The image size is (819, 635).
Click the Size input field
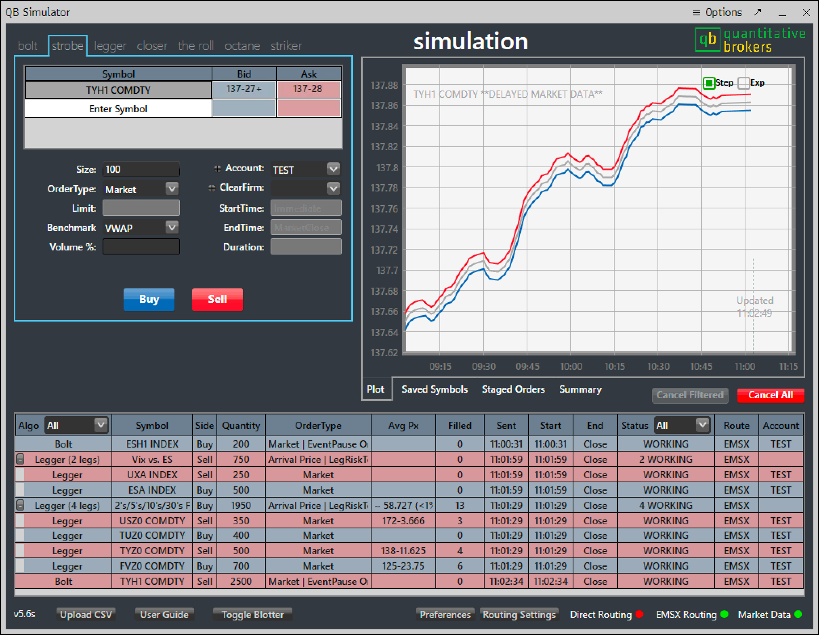coord(141,169)
